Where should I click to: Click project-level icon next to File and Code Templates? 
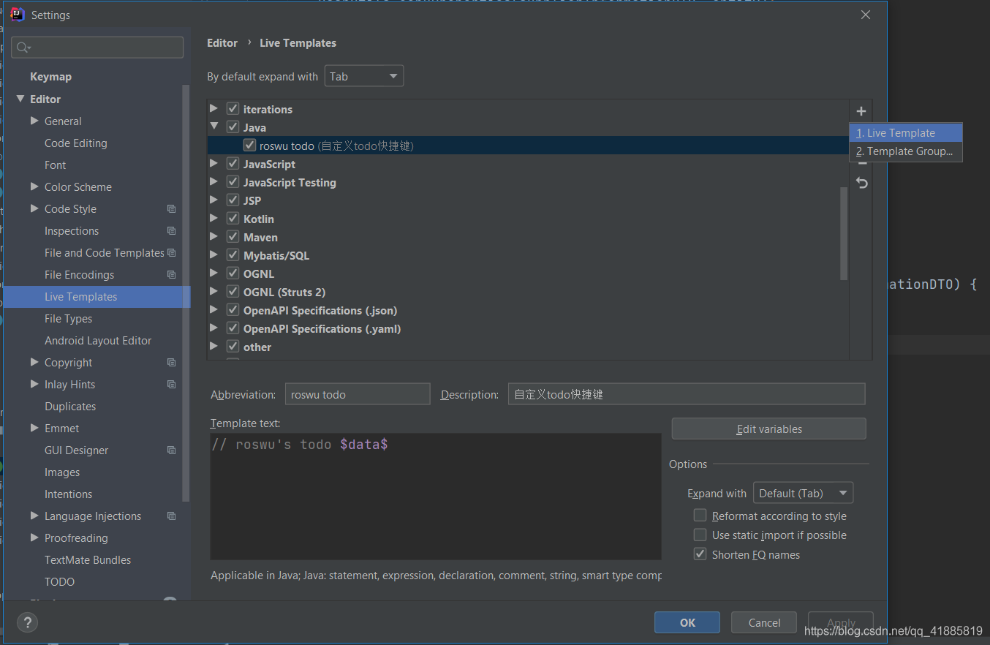point(171,253)
